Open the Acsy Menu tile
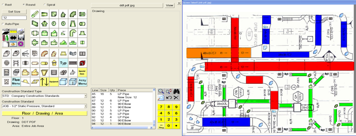Screen dimensions: 356x136 [x=82, y=82]
